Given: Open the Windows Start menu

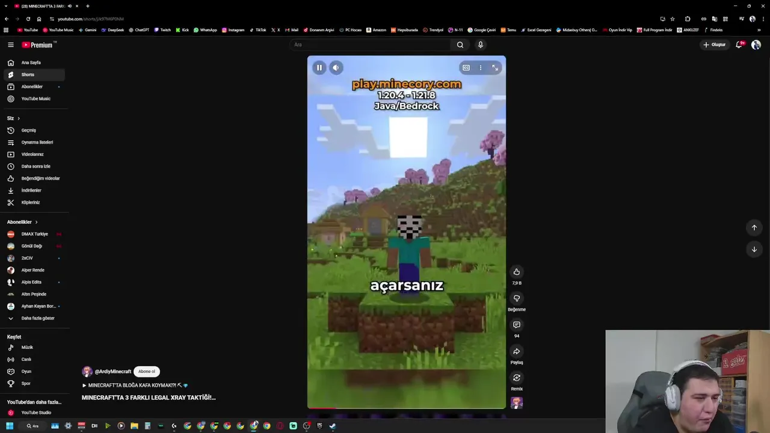Looking at the screenshot, I should 10,426.
